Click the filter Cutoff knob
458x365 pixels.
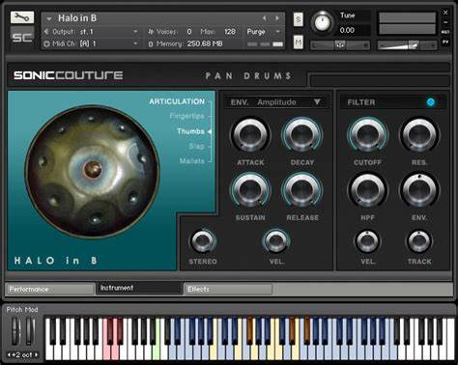[x=367, y=134]
